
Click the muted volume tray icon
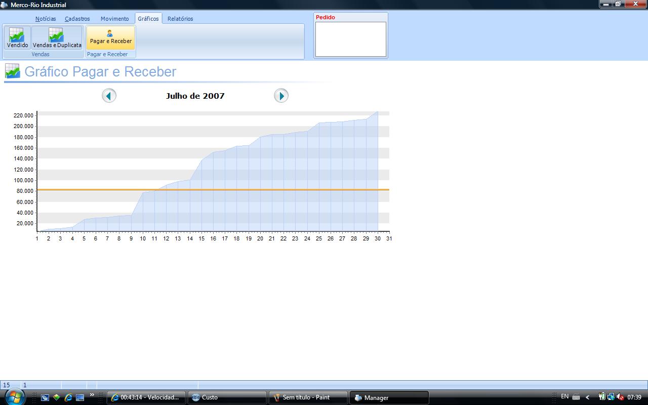tap(620, 397)
